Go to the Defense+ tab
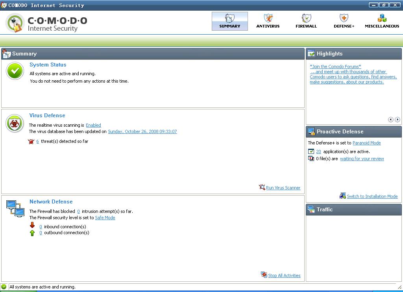Image resolution: width=403 pixels, height=292 pixels. tap(344, 21)
